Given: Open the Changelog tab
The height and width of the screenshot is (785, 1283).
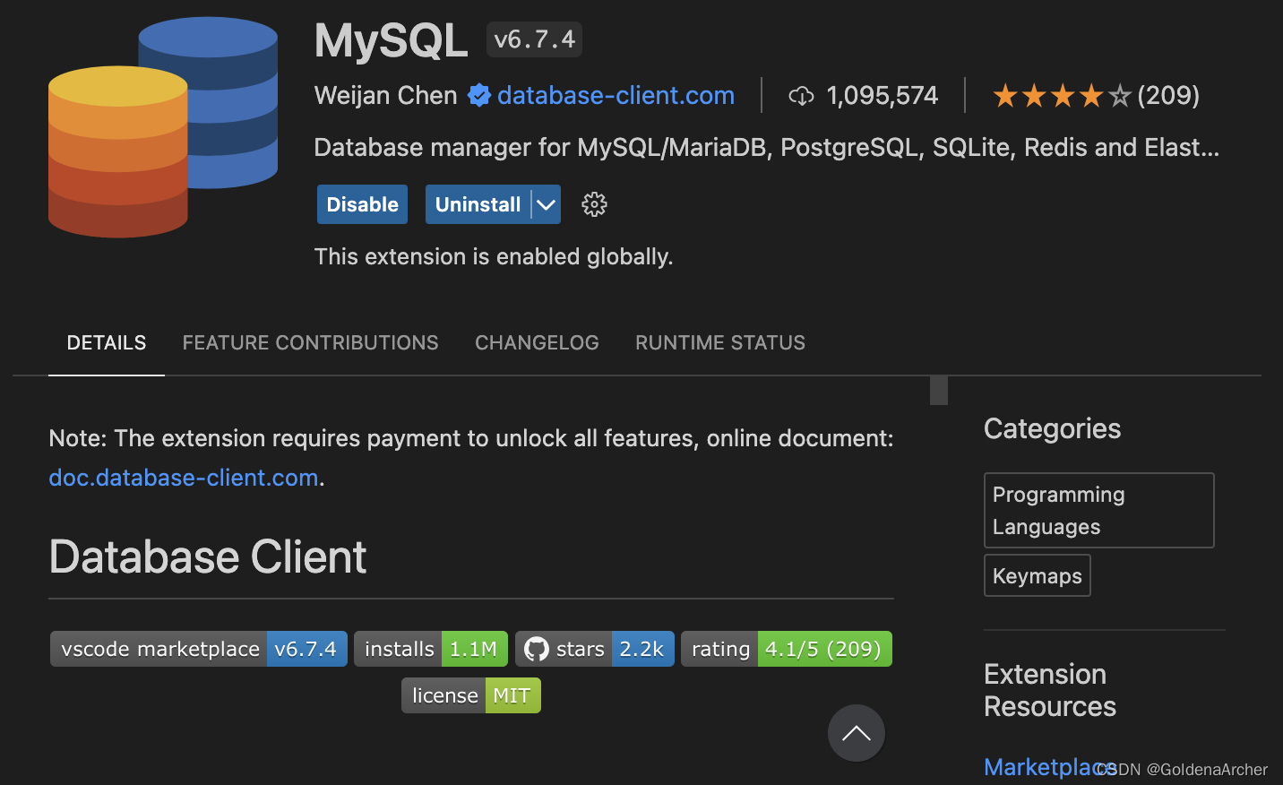Looking at the screenshot, I should tap(537, 342).
